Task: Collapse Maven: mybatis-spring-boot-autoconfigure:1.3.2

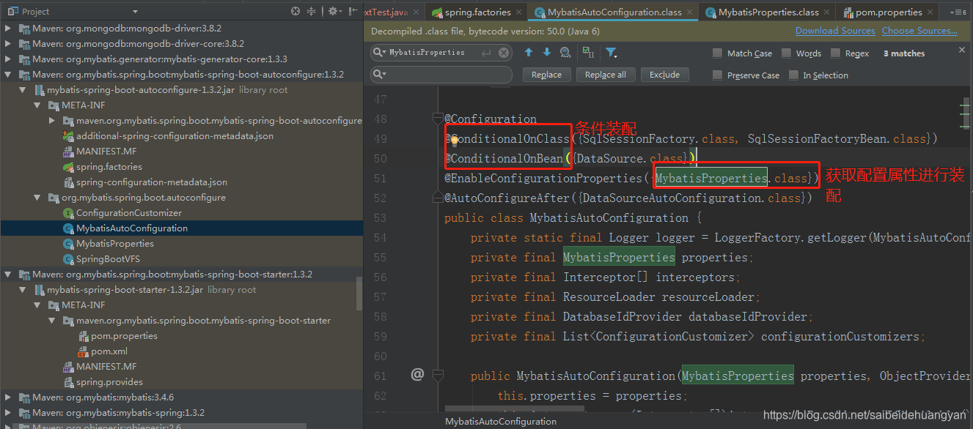Action: [8, 74]
